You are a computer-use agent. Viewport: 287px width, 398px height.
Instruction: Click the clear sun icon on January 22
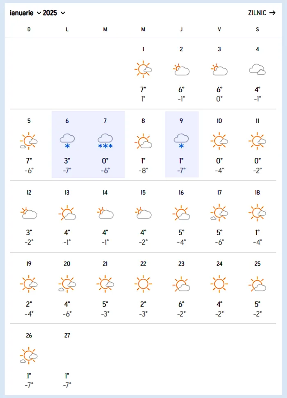click(x=143, y=284)
